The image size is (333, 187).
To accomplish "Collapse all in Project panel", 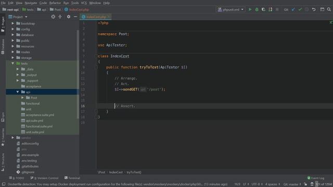I will coord(60,17).
